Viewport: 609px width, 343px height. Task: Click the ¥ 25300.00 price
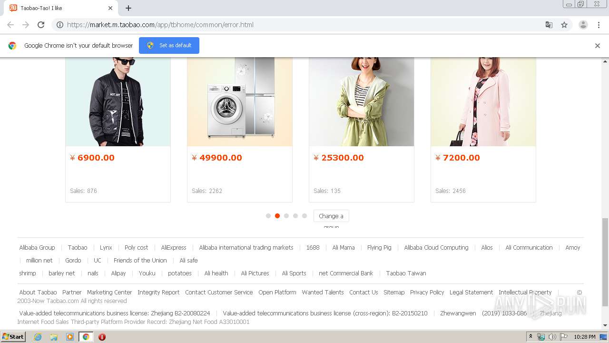339,158
